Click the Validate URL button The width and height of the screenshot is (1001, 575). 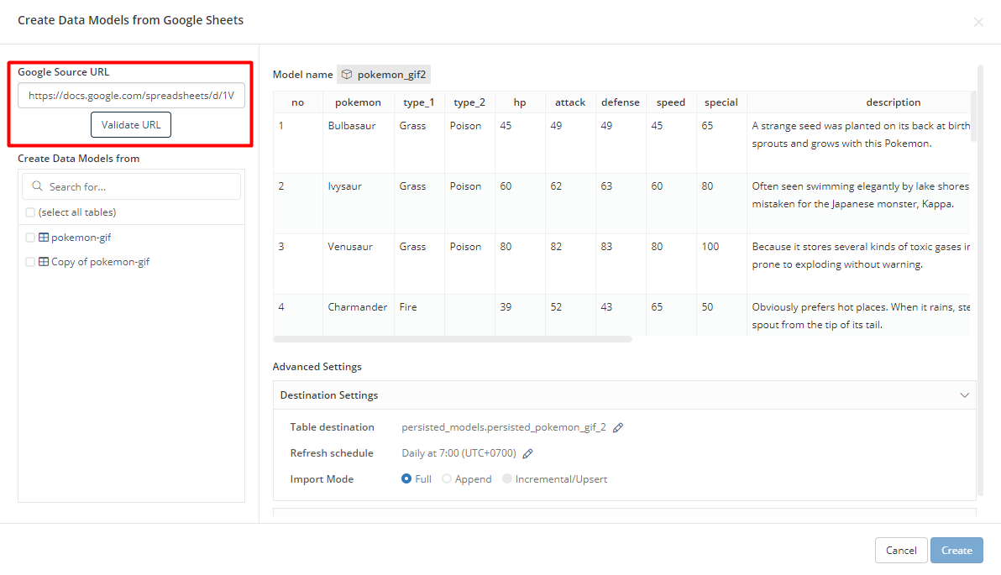131,124
